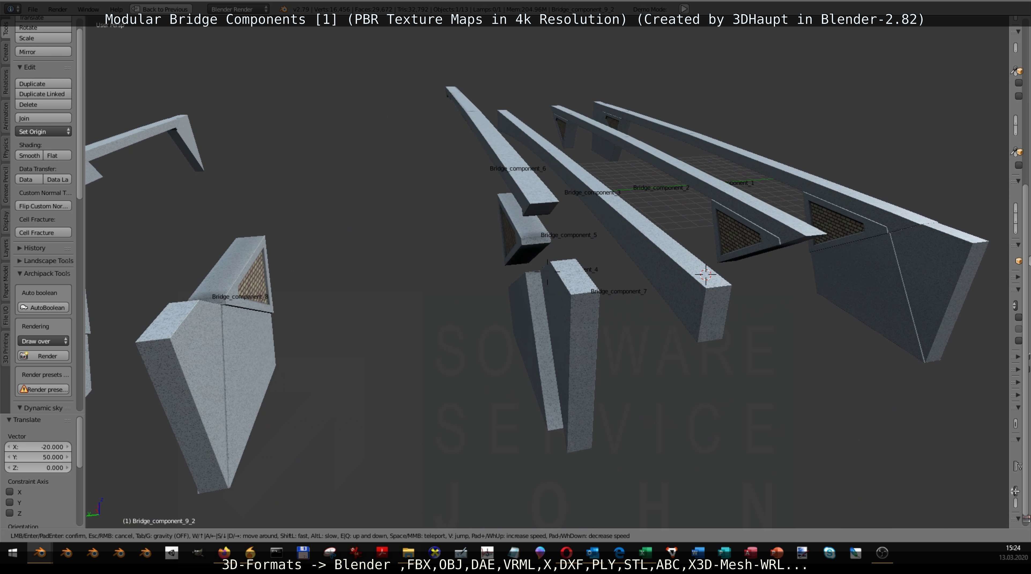Screen dimensions: 1031x574
Task: Open the Blender Render engine dropdown
Action: tap(238, 9)
